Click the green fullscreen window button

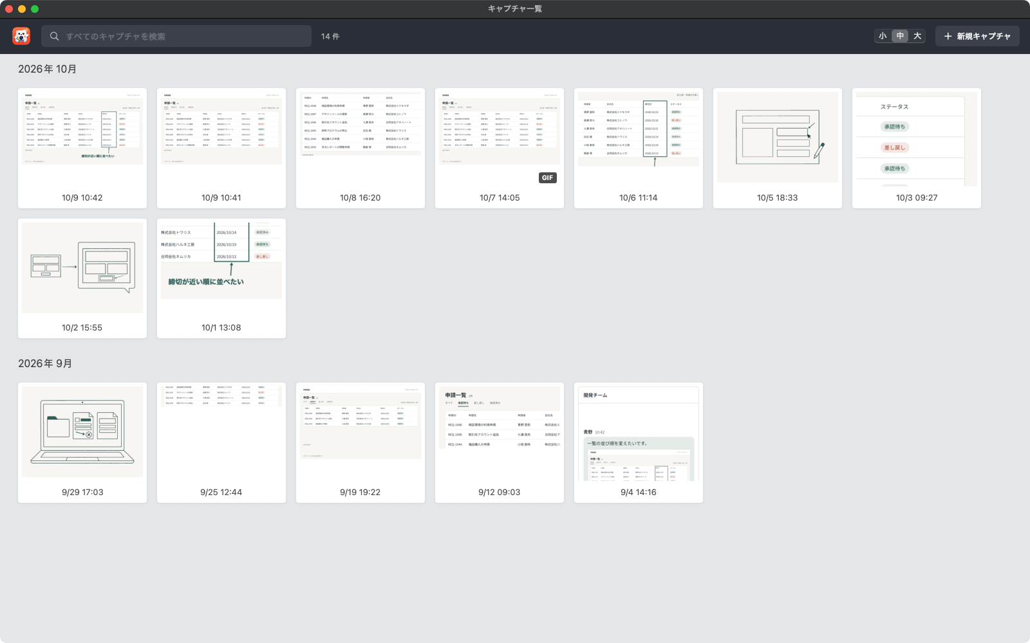coord(35,9)
